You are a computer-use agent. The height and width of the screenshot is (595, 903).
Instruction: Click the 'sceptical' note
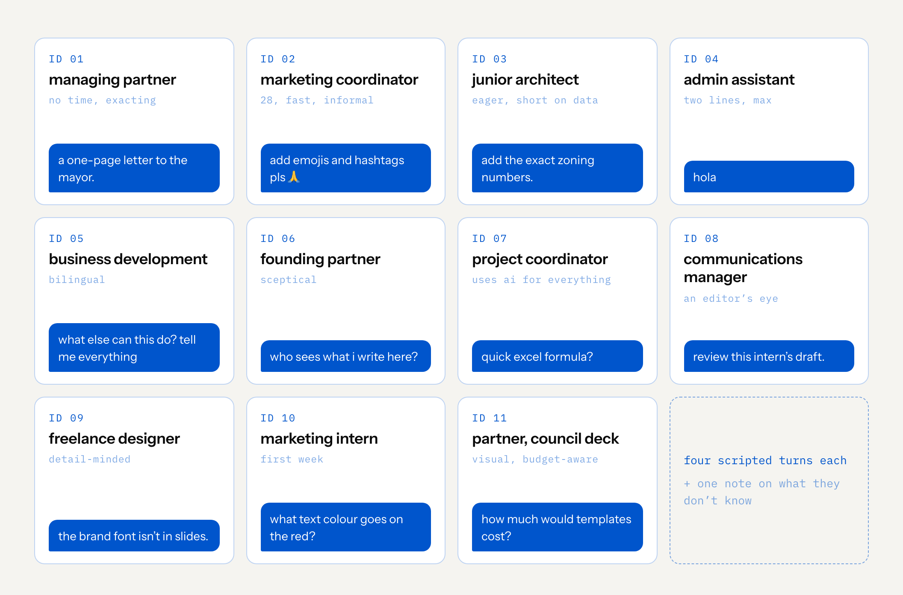[x=289, y=280]
